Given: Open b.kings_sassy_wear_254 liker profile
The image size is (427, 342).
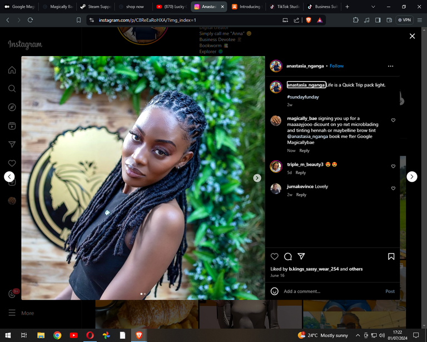Looking at the screenshot, I should (314, 269).
